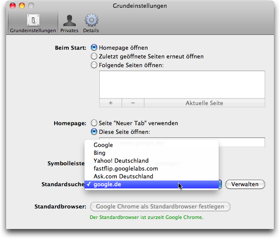Choose fastflip.googlelabs.com search engine
The height and width of the screenshot is (239, 280).
[151, 168]
